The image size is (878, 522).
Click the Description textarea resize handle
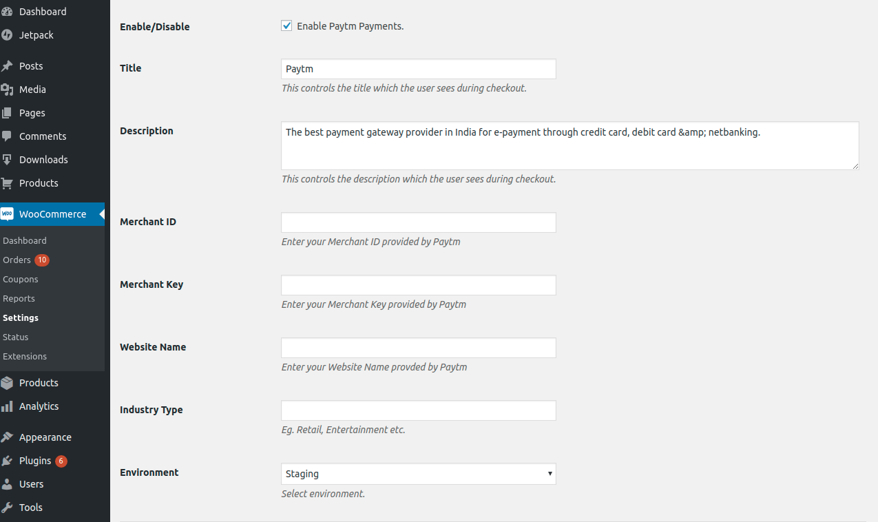pyautogui.click(x=855, y=165)
